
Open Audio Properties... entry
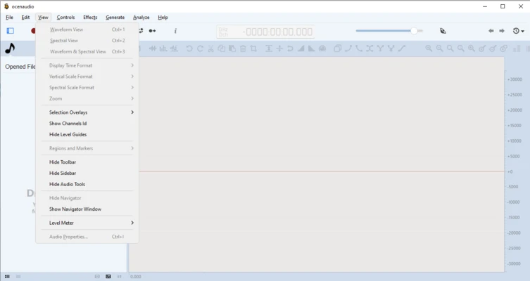[x=87, y=237]
